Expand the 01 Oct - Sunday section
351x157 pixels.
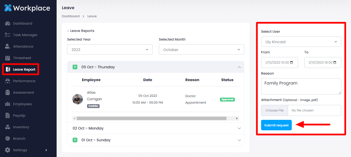[x=155, y=140]
